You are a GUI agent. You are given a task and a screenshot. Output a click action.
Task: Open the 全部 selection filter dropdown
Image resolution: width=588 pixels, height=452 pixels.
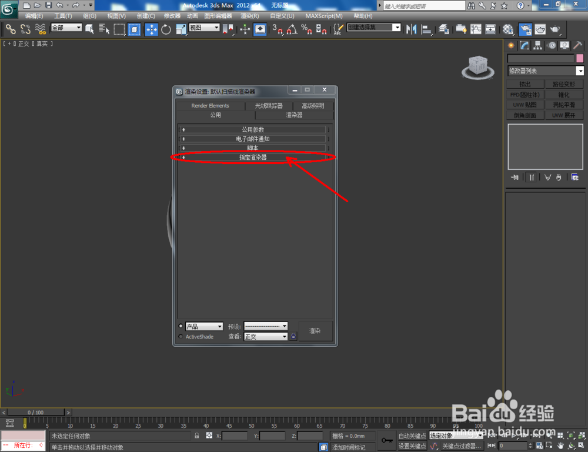[66, 28]
